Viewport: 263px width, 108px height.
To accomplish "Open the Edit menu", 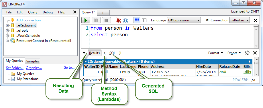I will click(20, 12).
